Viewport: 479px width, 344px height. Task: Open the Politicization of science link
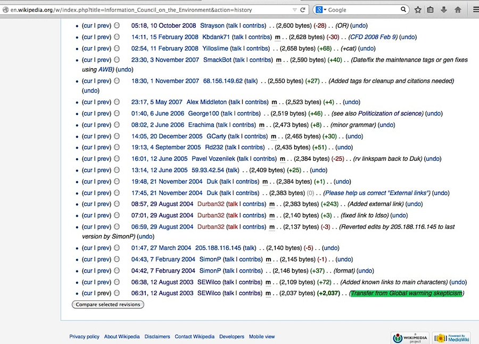390,113
